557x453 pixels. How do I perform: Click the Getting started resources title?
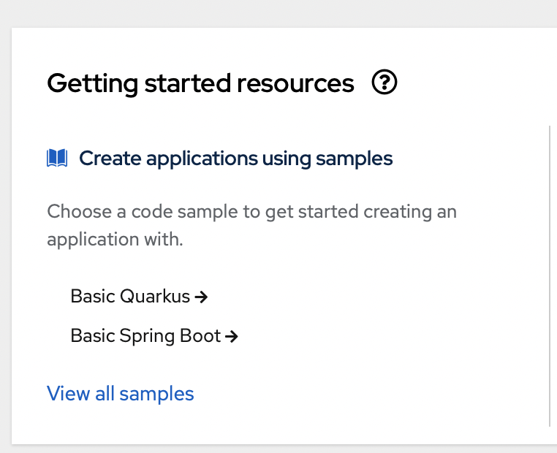click(x=200, y=83)
